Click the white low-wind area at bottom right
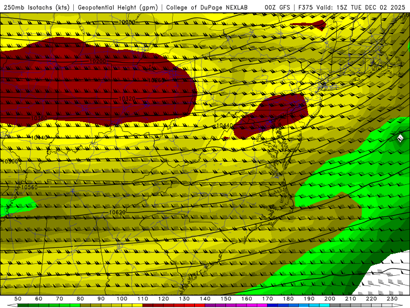Image resolution: width=410 pixels, height=308 pixels. (x=387, y=275)
